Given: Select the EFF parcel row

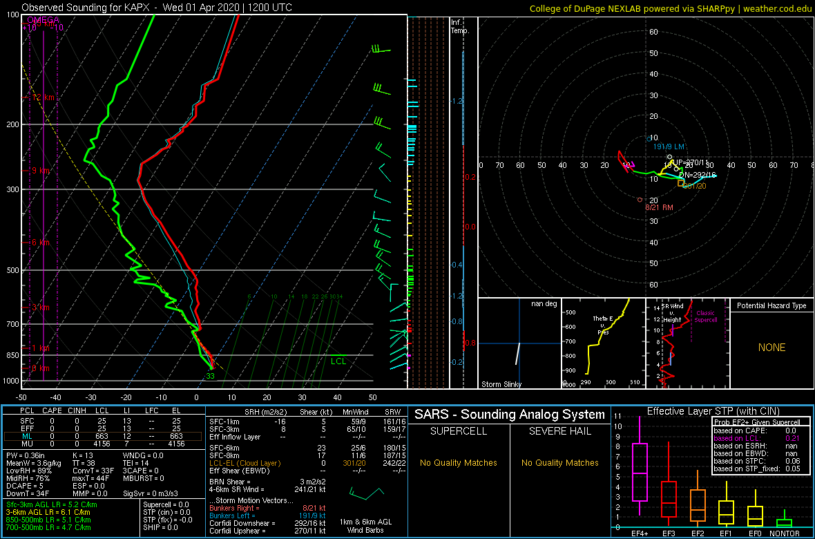Looking at the screenshot, I should pos(102,428).
